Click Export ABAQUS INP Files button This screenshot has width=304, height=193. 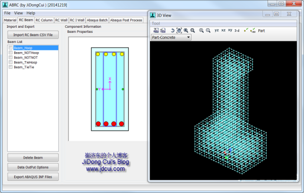pos(33,177)
